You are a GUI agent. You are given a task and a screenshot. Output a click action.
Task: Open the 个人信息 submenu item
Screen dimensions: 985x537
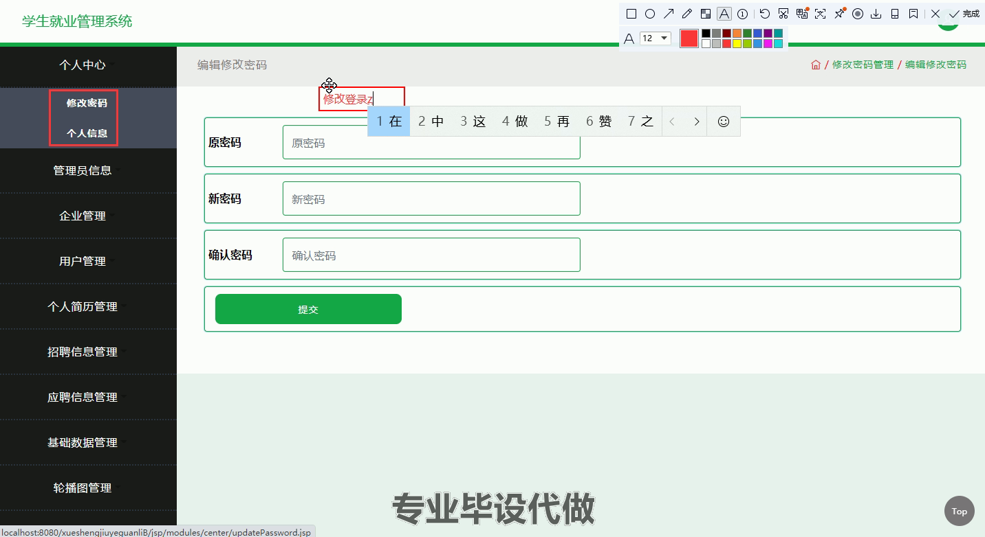(87, 133)
